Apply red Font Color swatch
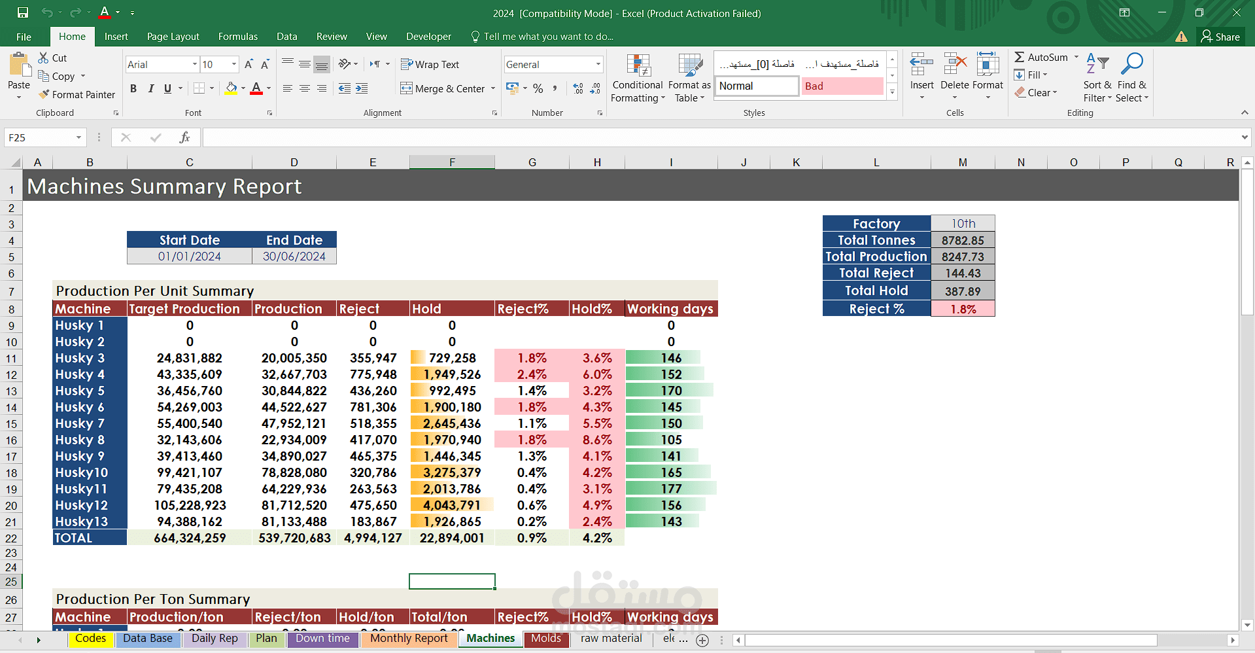Viewport: 1255px width, 653px height. 256,88
